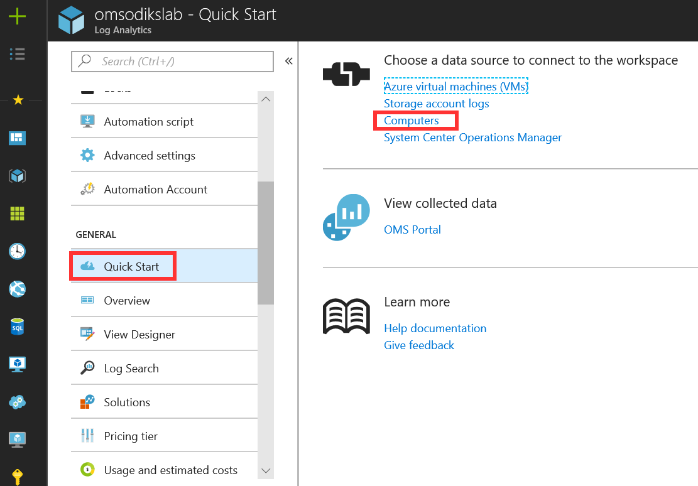
Task: Open Log Search from the menu
Action: tap(164, 368)
